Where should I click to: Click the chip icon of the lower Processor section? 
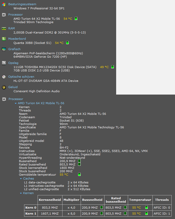click(x=4, y=99)
